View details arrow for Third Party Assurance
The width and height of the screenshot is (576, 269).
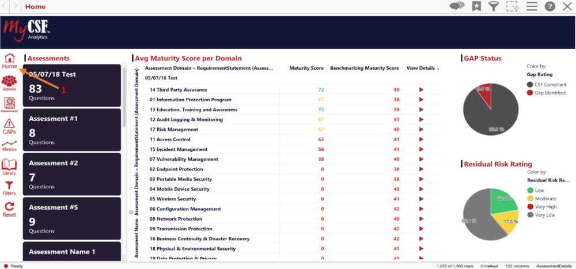tap(422, 90)
